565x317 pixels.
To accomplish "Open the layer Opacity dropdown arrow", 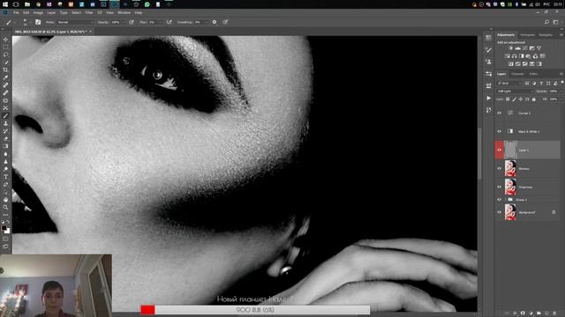I will click(561, 92).
